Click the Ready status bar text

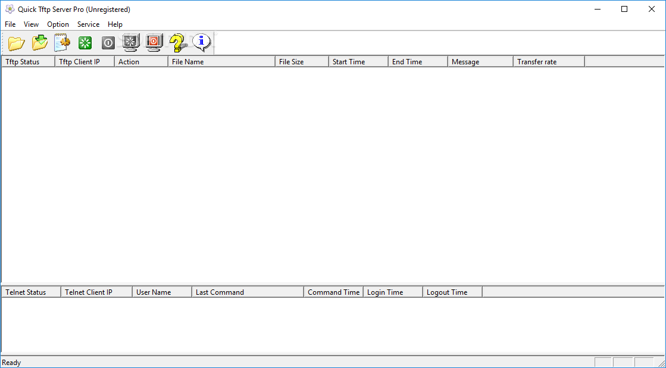click(x=11, y=363)
